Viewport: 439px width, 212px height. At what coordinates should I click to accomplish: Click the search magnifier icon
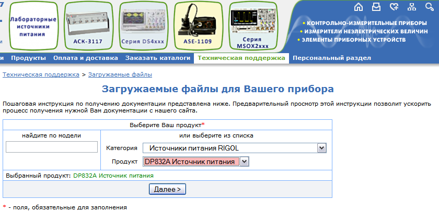(429, 7)
